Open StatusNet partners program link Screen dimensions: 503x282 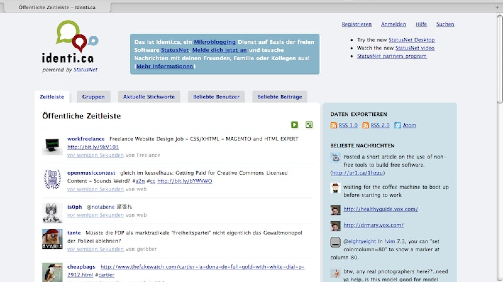[x=392, y=56]
